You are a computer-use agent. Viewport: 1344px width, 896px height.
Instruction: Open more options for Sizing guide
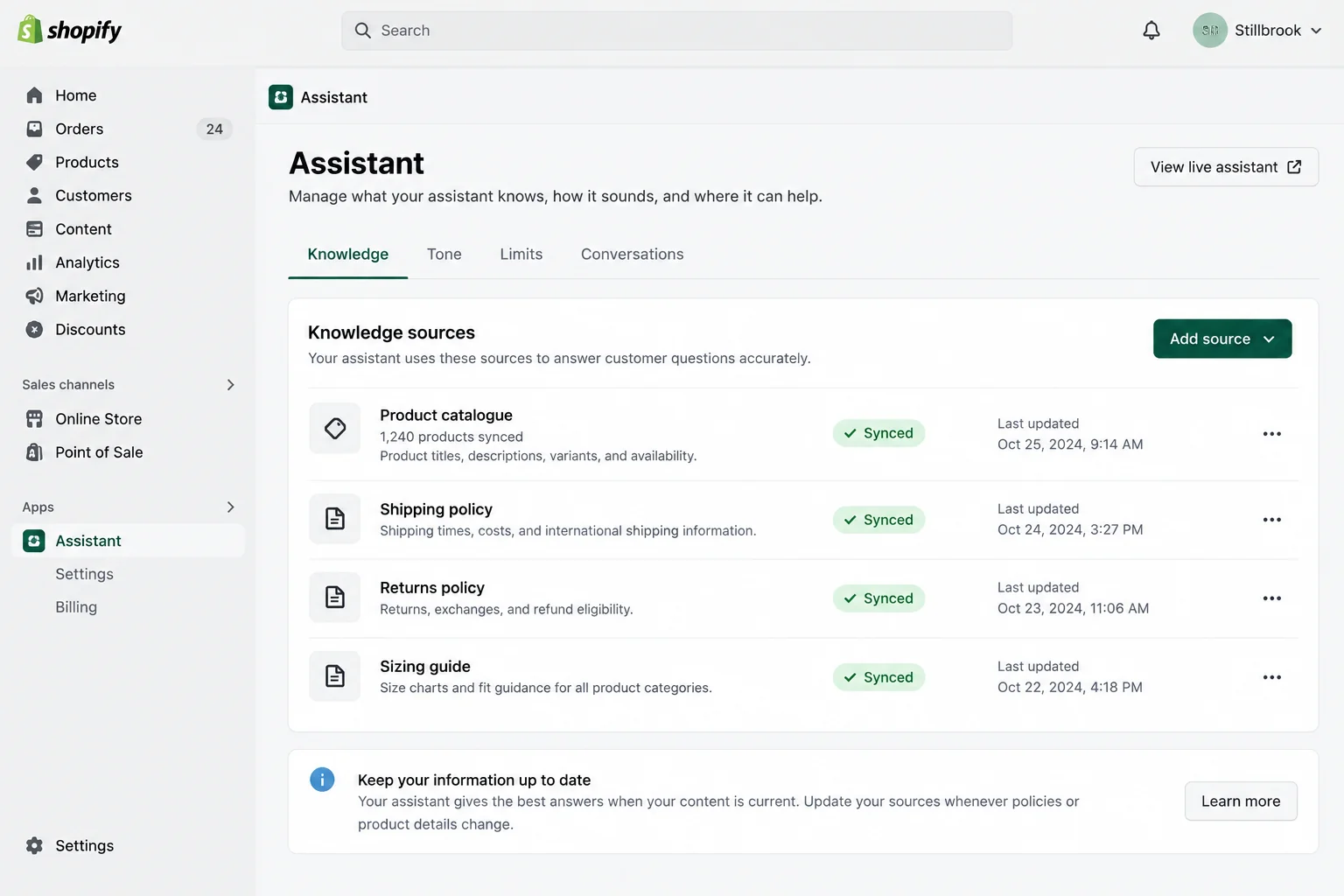(x=1271, y=677)
